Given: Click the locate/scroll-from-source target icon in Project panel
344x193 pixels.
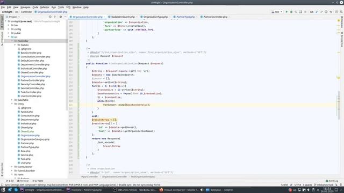Looking at the screenshot, I should pos(50,17).
